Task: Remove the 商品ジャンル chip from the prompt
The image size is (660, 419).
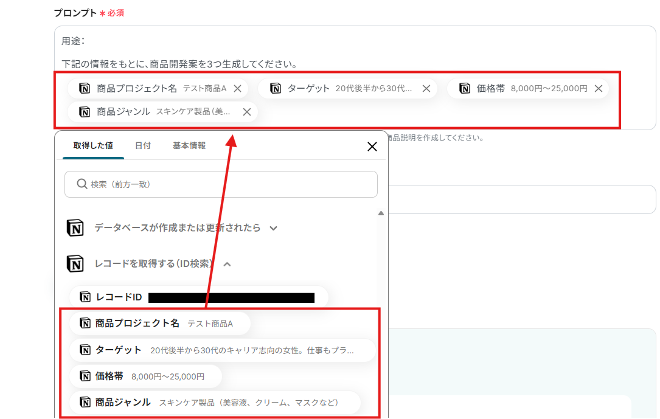Action: click(x=246, y=111)
